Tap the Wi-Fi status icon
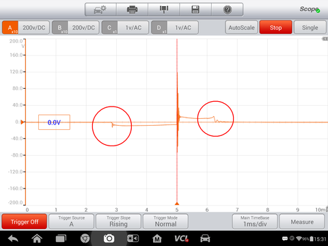 pos(299,238)
